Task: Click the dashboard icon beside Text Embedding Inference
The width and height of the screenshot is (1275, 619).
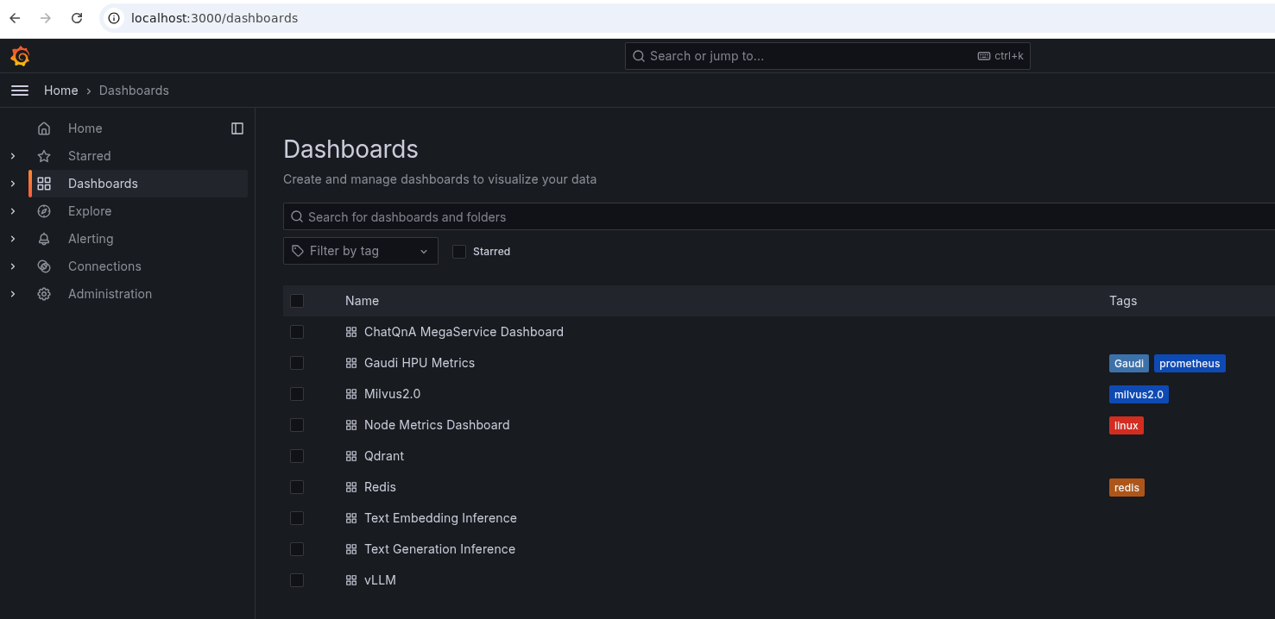Action: tap(351, 518)
